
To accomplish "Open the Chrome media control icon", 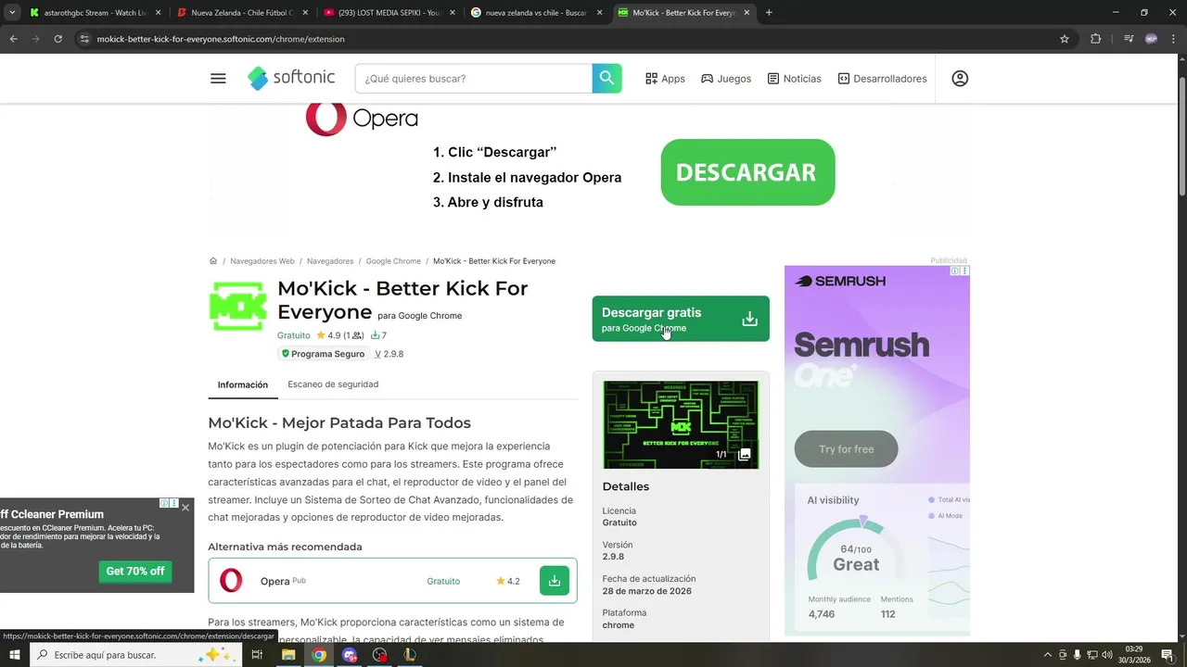I will coord(1128,39).
